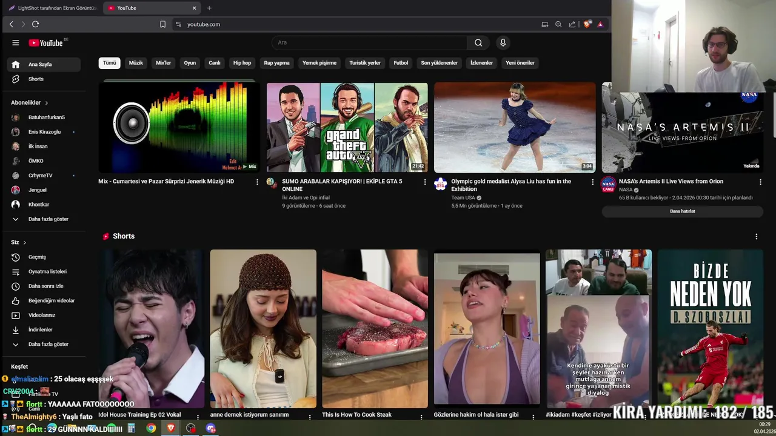Click the share icon in the address bar
Viewport: 776px width, 436px height.
click(x=572, y=24)
